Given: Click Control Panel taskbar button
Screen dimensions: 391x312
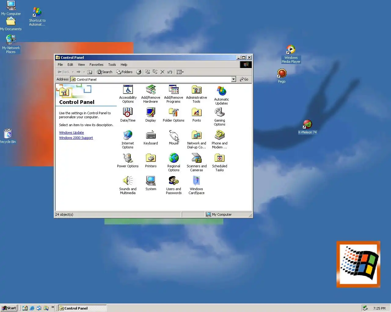Looking at the screenshot, I should [82, 308].
